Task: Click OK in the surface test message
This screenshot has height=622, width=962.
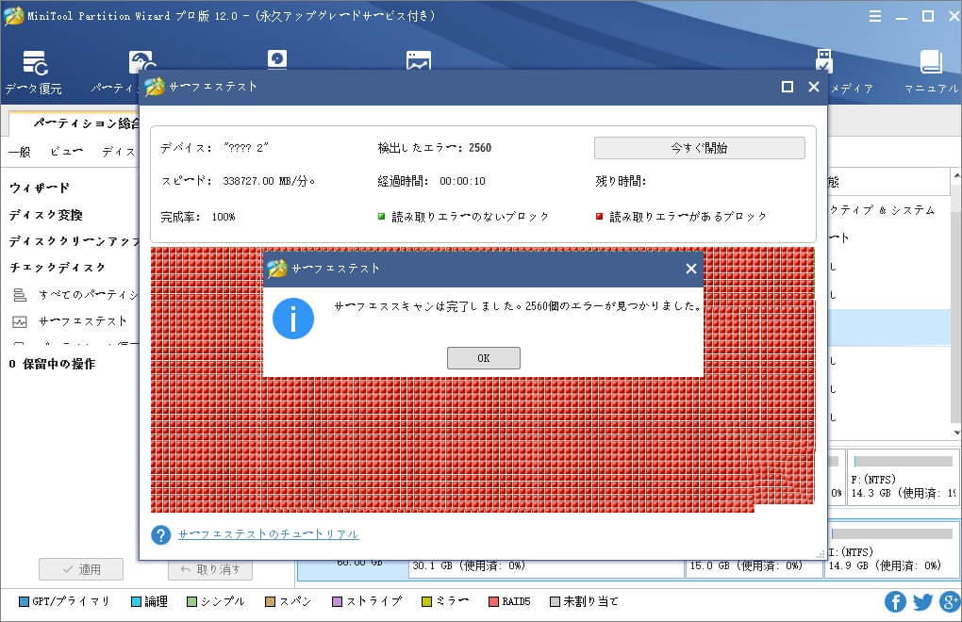Action: 484,358
